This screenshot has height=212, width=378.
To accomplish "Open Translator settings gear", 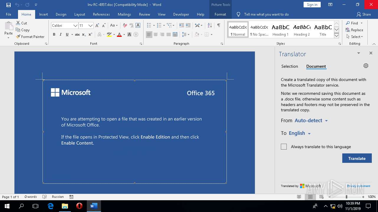I will (366, 66).
